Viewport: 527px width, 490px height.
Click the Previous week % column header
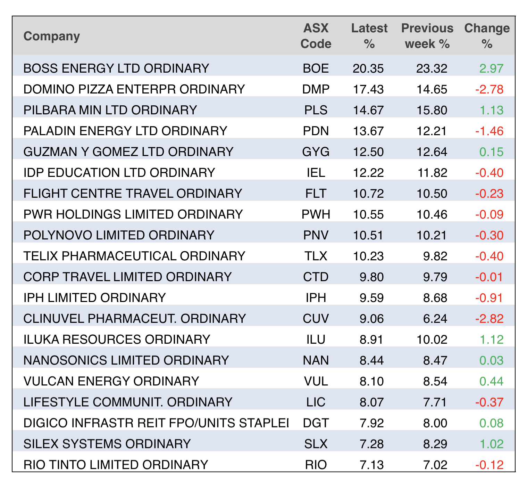(x=427, y=36)
